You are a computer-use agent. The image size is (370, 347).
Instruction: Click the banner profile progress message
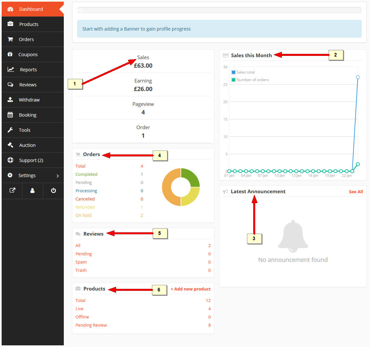[219, 29]
